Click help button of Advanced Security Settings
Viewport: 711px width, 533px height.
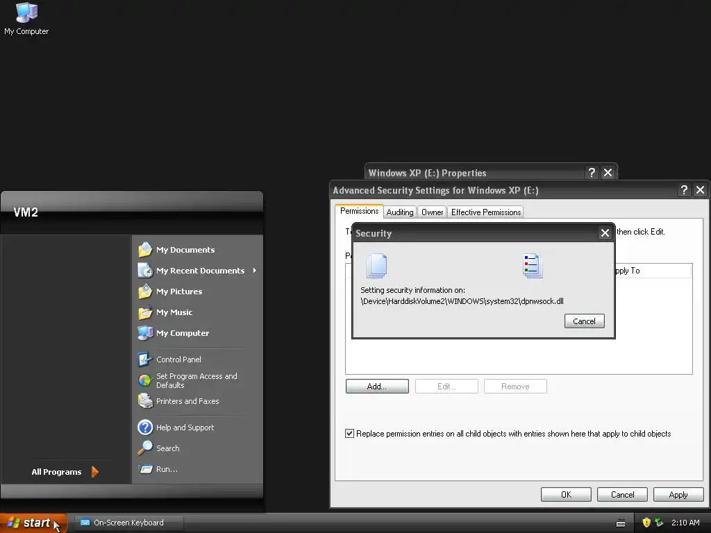click(x=684, y=190)
